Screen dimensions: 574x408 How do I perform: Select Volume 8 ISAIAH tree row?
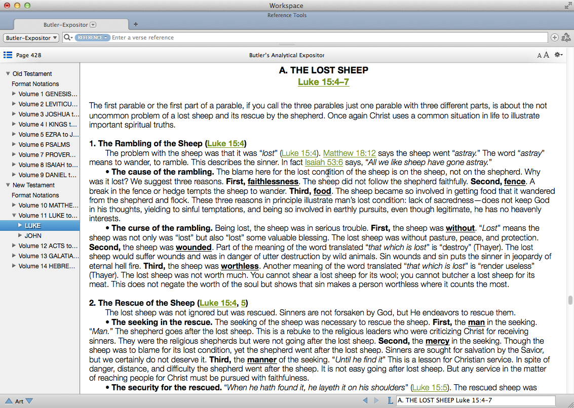tap(40, 165)
